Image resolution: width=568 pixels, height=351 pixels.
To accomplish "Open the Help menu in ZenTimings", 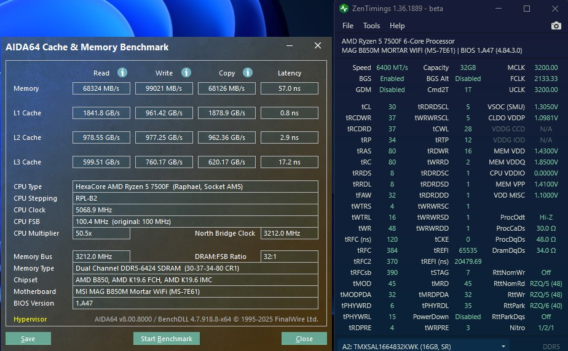I will [x=397, y=26].
